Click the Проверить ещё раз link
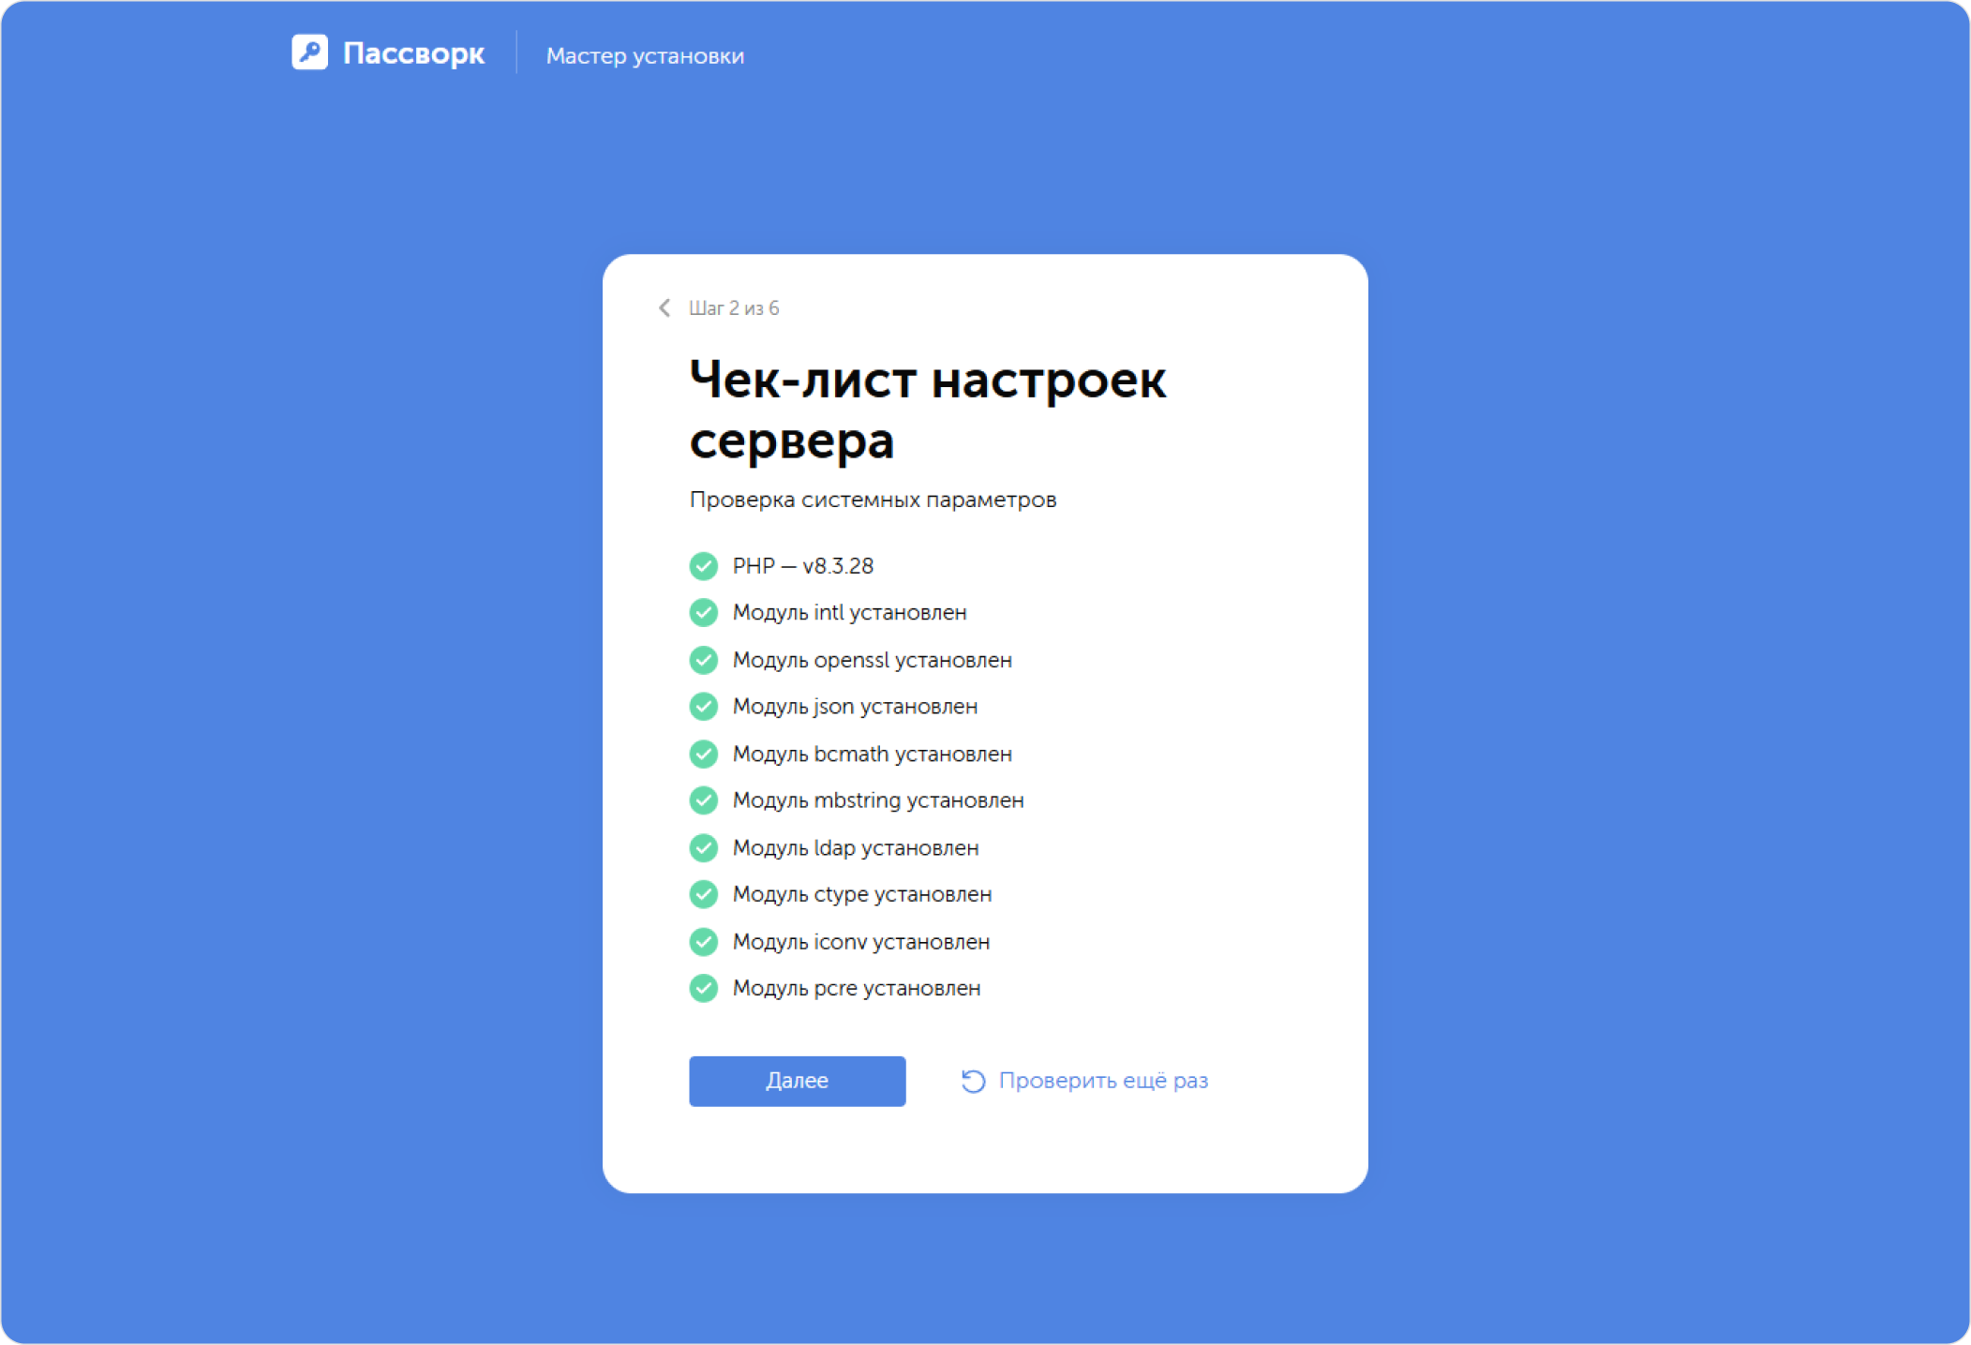The image size is (1971, 1345). click(1104, 1081)
